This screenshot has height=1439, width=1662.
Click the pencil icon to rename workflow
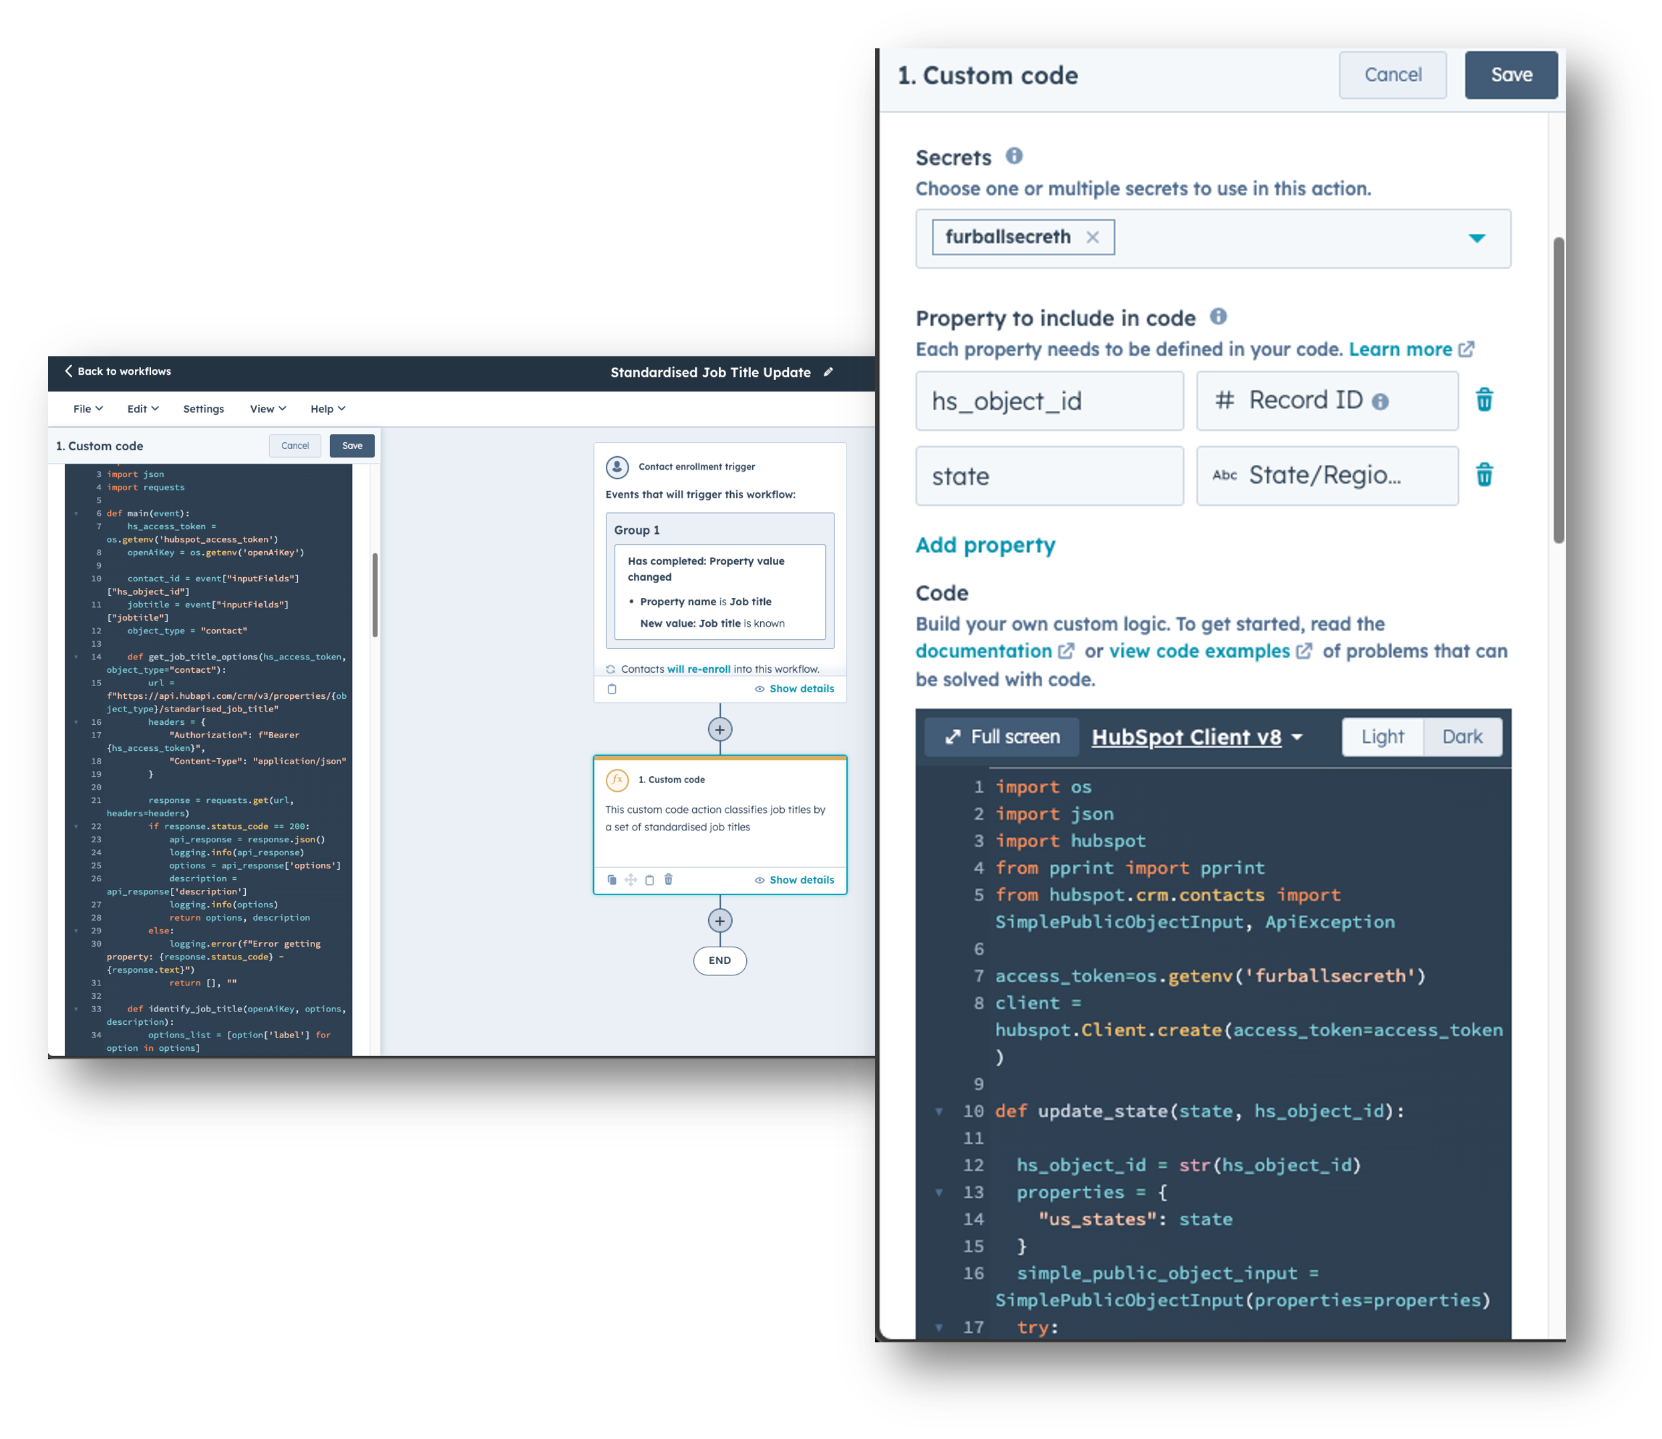[x=828, y=372]
